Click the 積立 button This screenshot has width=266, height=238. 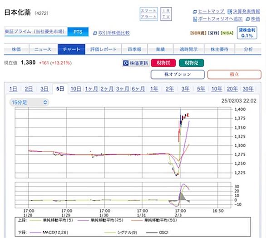pos(234,74)
